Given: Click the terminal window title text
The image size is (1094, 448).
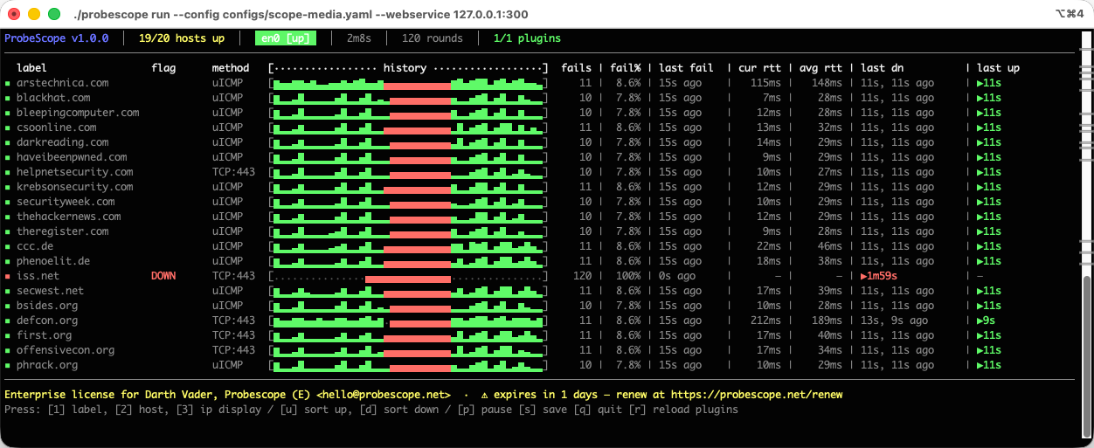Looking at the screenshot, I should (301, 15).
